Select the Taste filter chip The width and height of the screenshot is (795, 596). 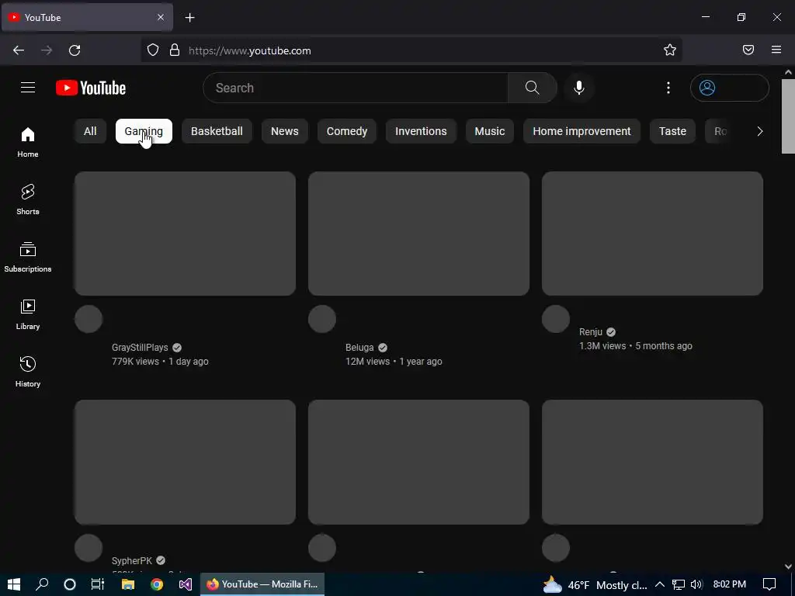coord(673,131)
